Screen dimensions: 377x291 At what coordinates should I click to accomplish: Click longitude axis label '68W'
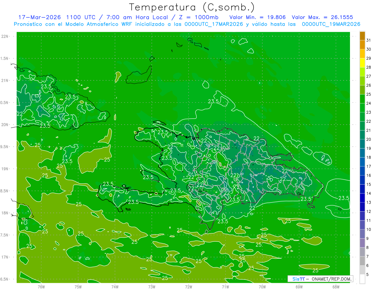coord(336,287)
